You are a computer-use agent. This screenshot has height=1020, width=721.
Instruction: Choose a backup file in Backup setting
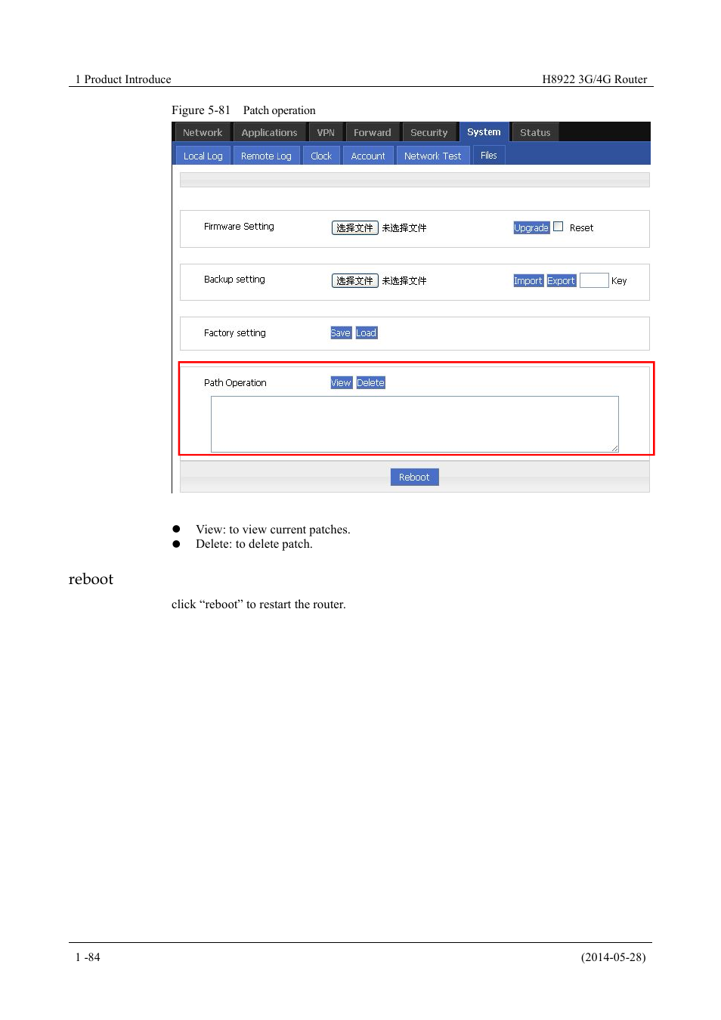(x=354, y=280)
